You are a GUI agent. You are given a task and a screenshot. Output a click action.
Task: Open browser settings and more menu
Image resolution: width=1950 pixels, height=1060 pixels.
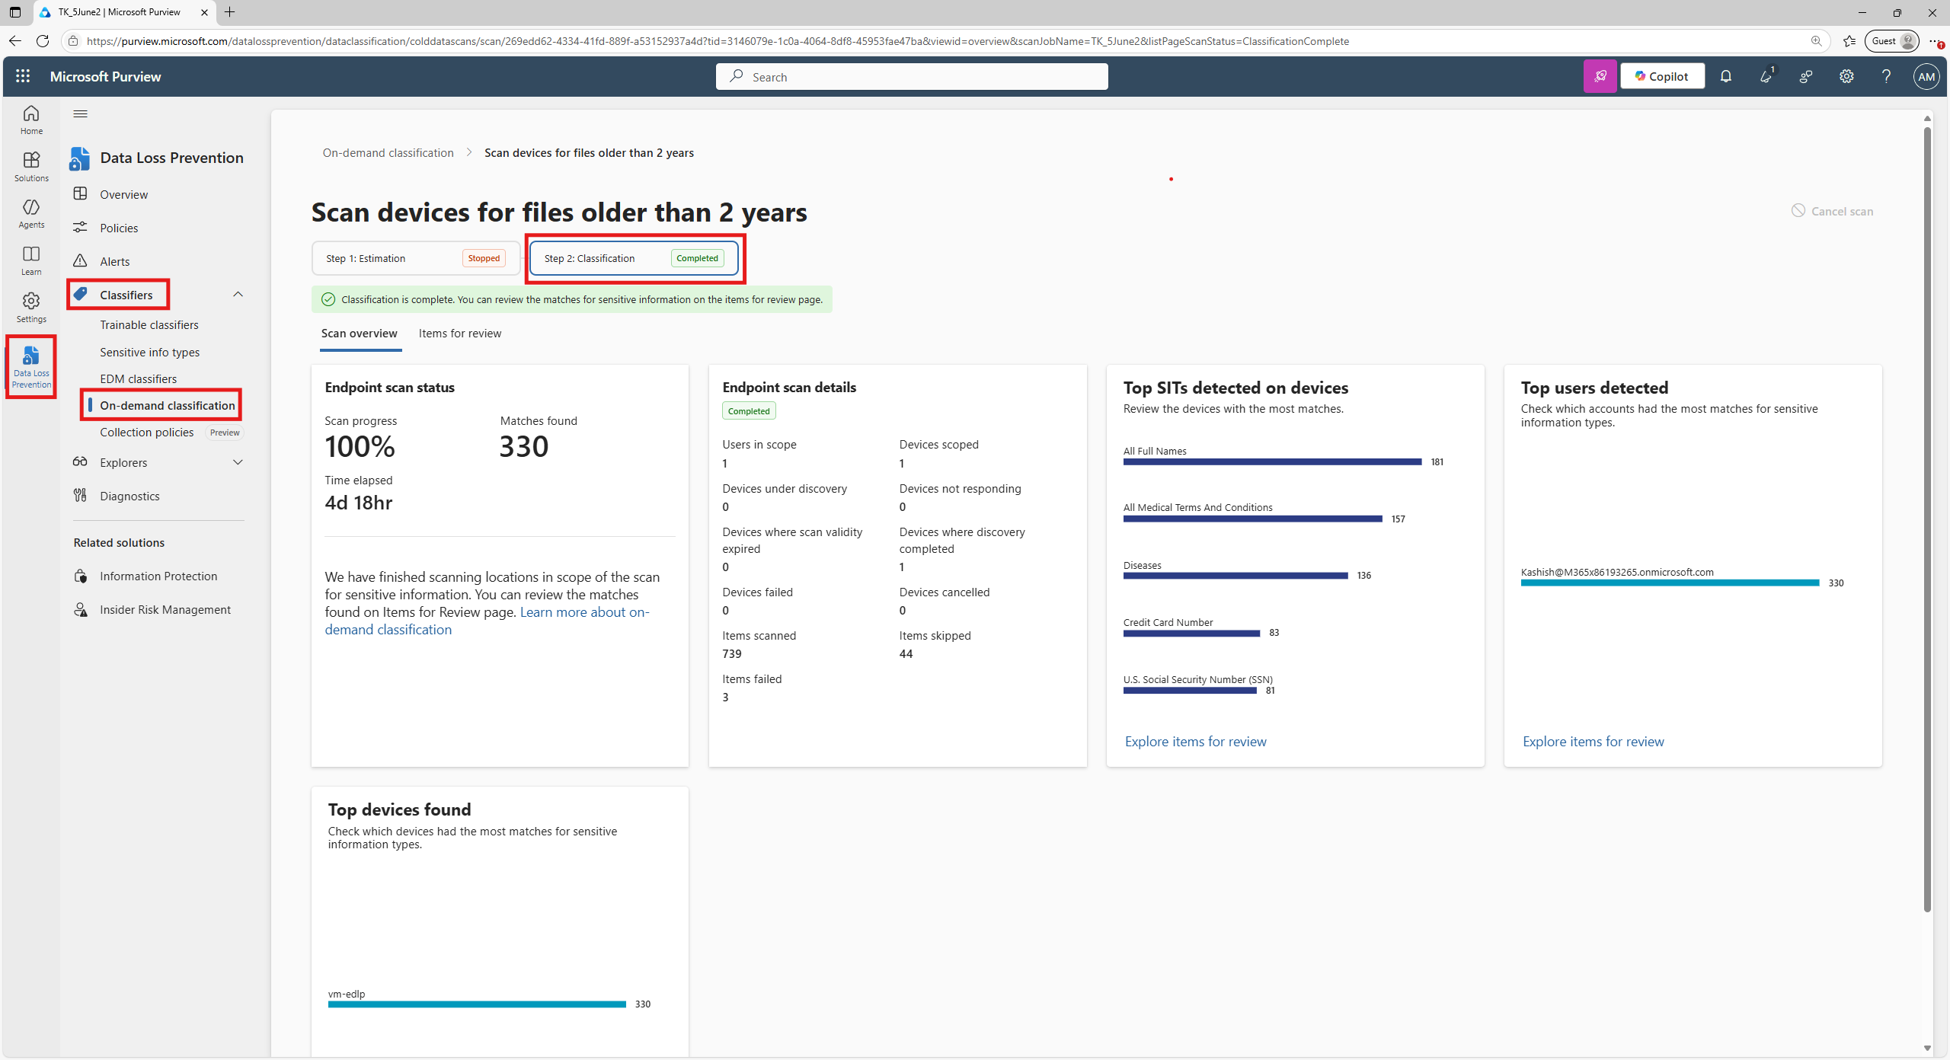coord(1936,41)
